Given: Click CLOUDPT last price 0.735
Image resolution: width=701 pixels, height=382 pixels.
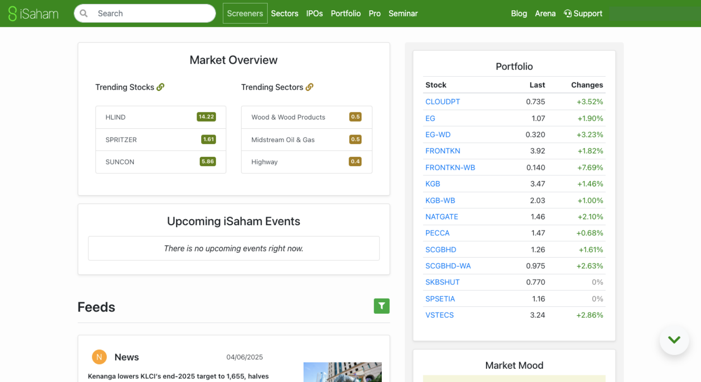Looking at the screenshot, I should [535, 102].
